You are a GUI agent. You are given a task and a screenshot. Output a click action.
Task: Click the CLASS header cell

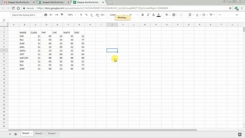tap(36, 33)
